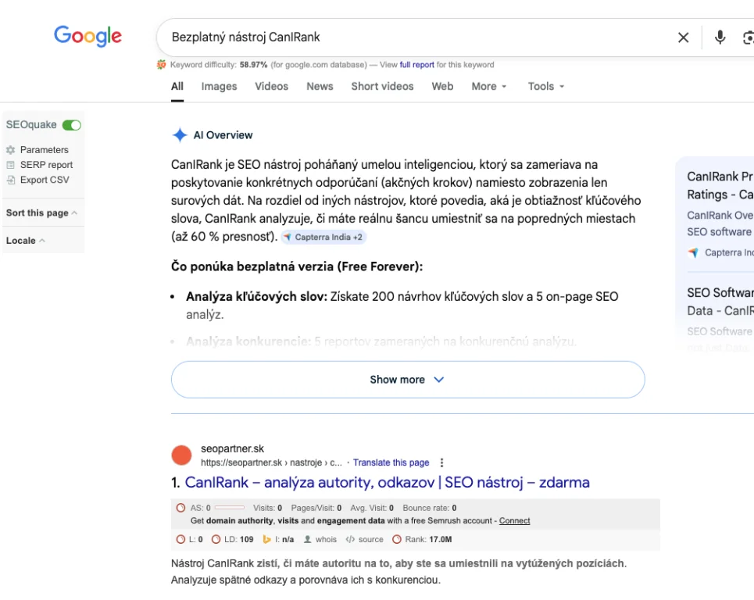Expand the Locale section
Image resolution: width=754 pixels, height=600 pixels.
click(x=25, y=241)
